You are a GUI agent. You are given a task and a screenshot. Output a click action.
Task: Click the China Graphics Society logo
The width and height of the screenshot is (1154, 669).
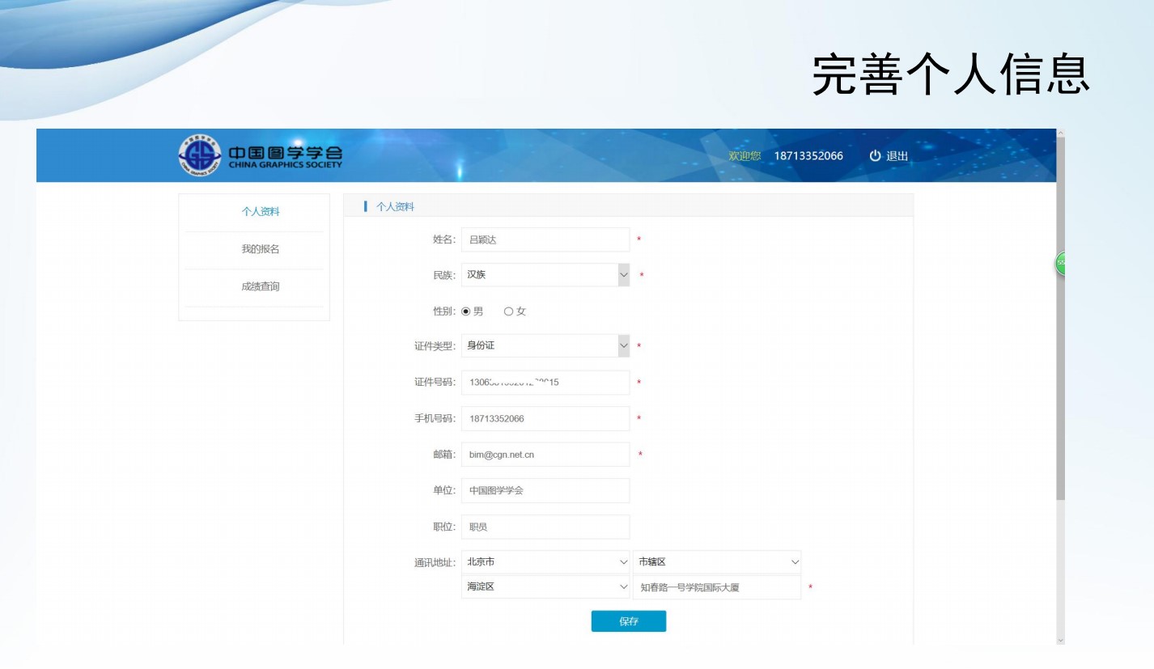260,154
